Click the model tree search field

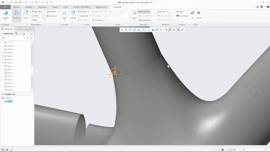pos(15,38)
